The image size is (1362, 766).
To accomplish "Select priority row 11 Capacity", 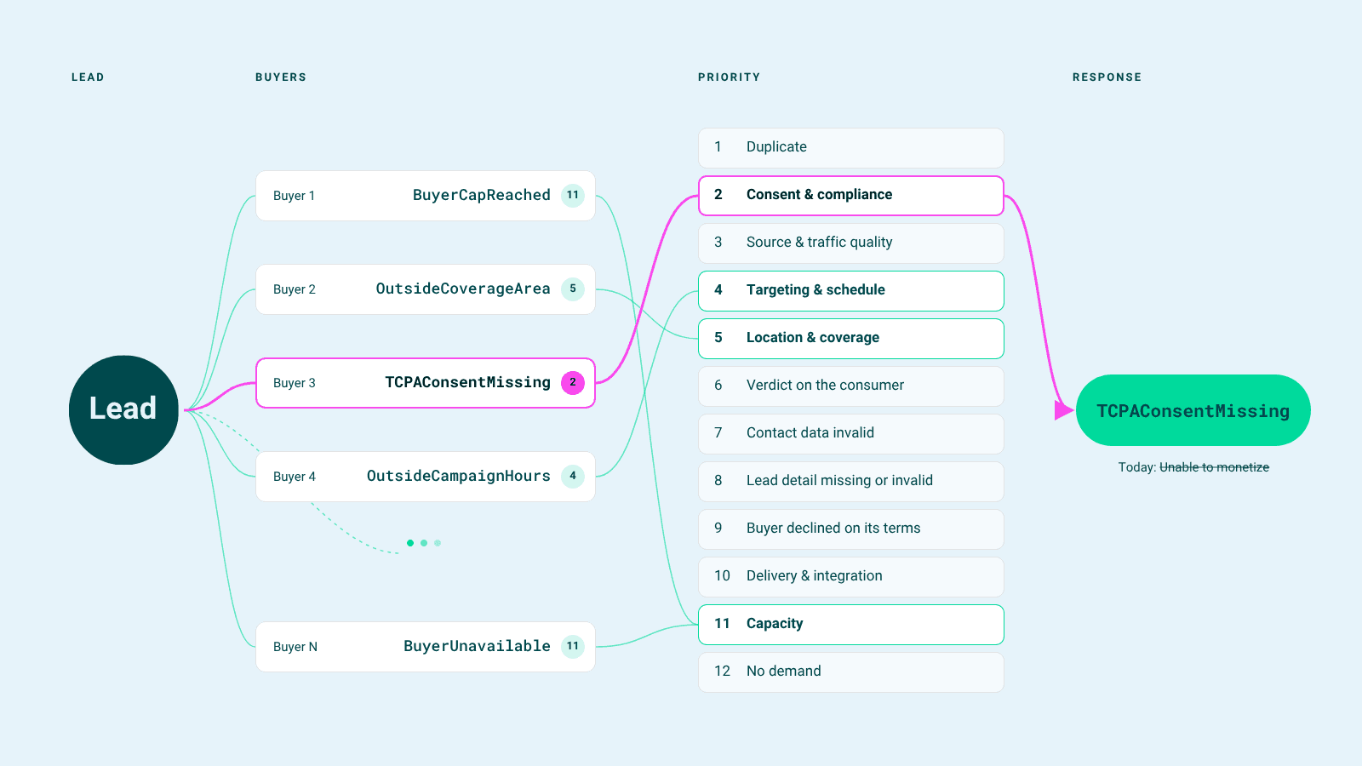I will point(851,625).
